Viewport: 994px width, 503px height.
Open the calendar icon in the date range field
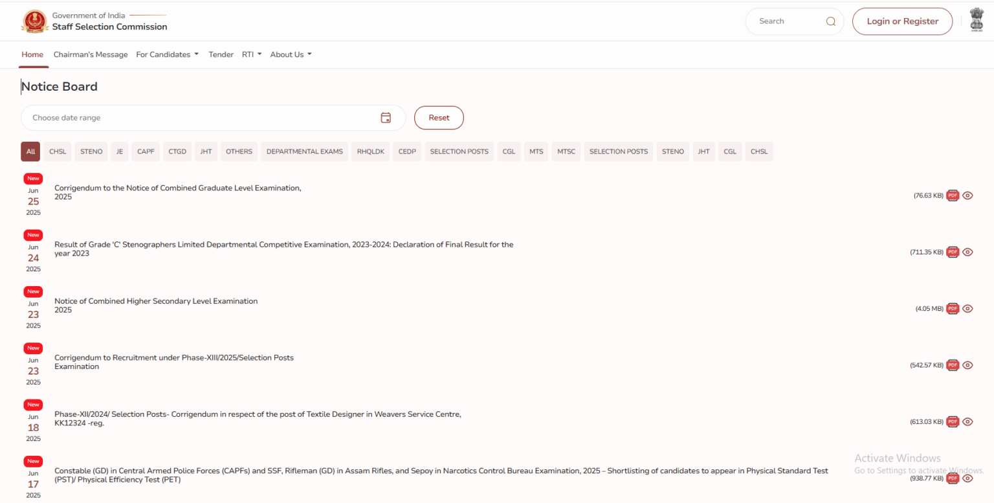[386, 117]
